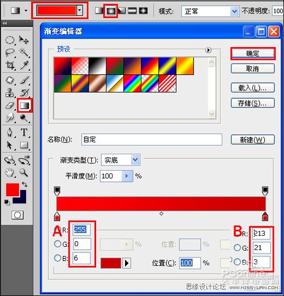Open color stop color arrow menu
Screen dimensions: 284x296
[x=127, y=263]
